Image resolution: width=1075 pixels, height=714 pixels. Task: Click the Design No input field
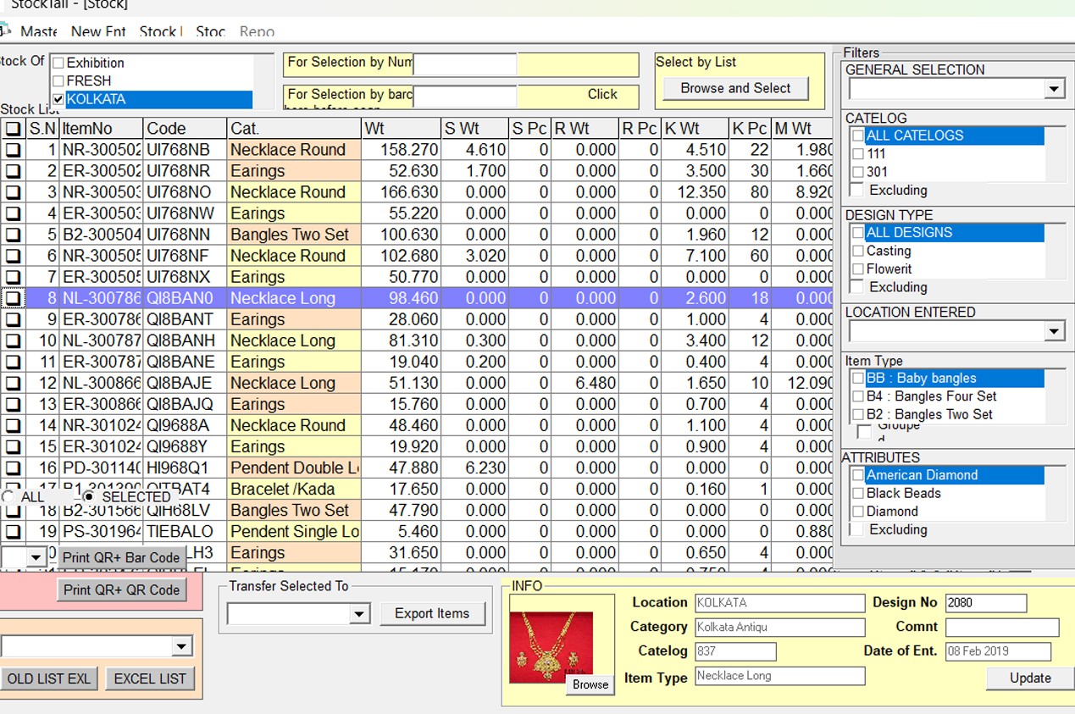(x=985, y=603)
